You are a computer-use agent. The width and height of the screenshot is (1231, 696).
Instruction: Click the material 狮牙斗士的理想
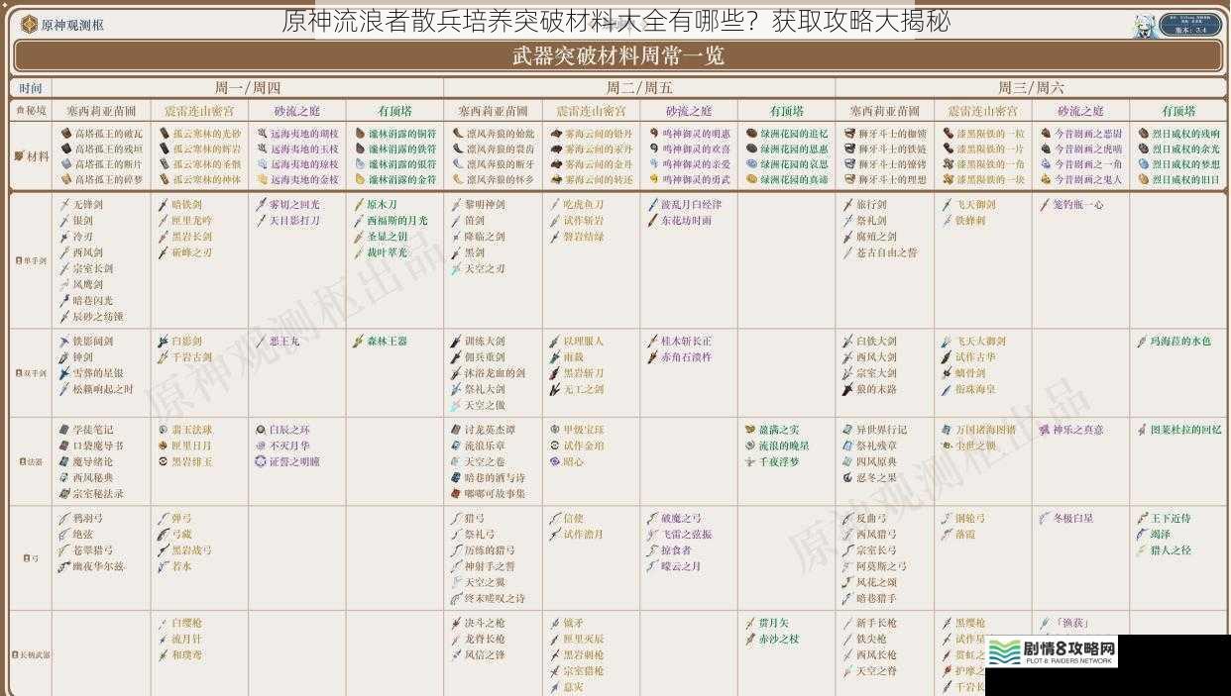tap(892, 180)
